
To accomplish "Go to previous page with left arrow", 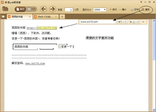I will point(43,9).
